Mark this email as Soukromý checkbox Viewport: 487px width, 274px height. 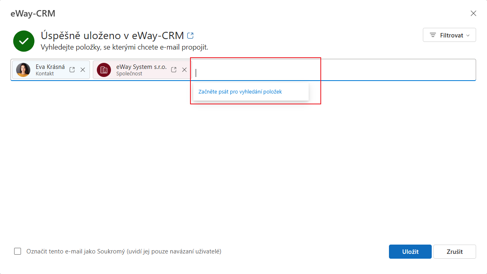pyautogui.click(x=18, y=251)
